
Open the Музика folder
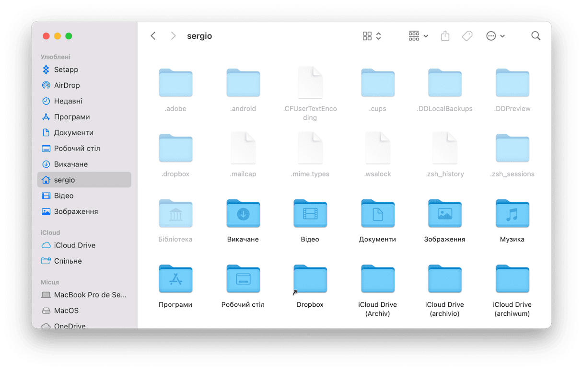pos(512,214)
